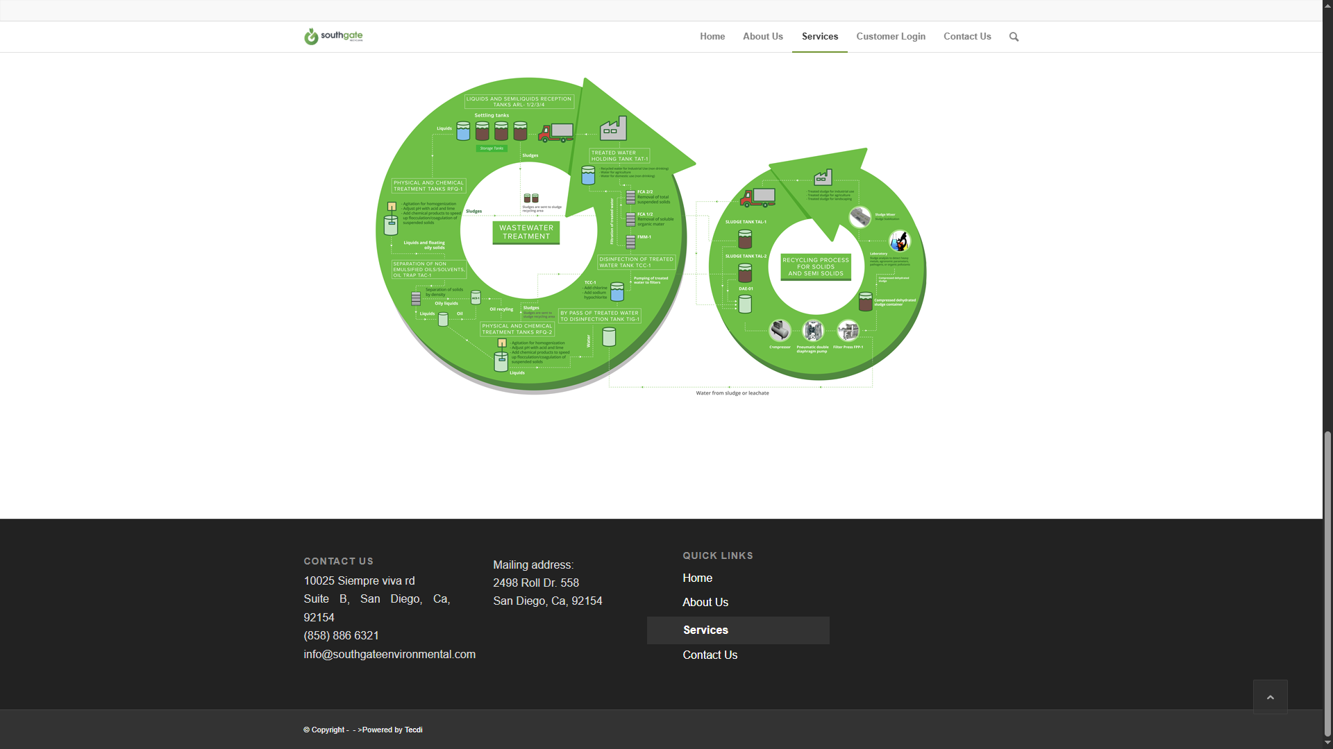Click About Us footer quick link
The width and height of the screenshot is (1333, 749).
pyautogui.click(x=705, y=603)
